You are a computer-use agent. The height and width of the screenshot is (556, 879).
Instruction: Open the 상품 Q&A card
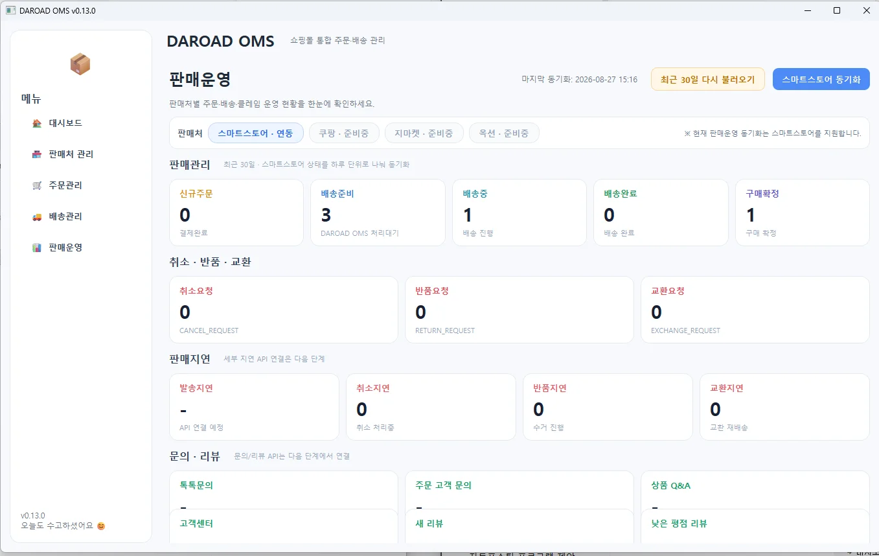tap(755, 490)
